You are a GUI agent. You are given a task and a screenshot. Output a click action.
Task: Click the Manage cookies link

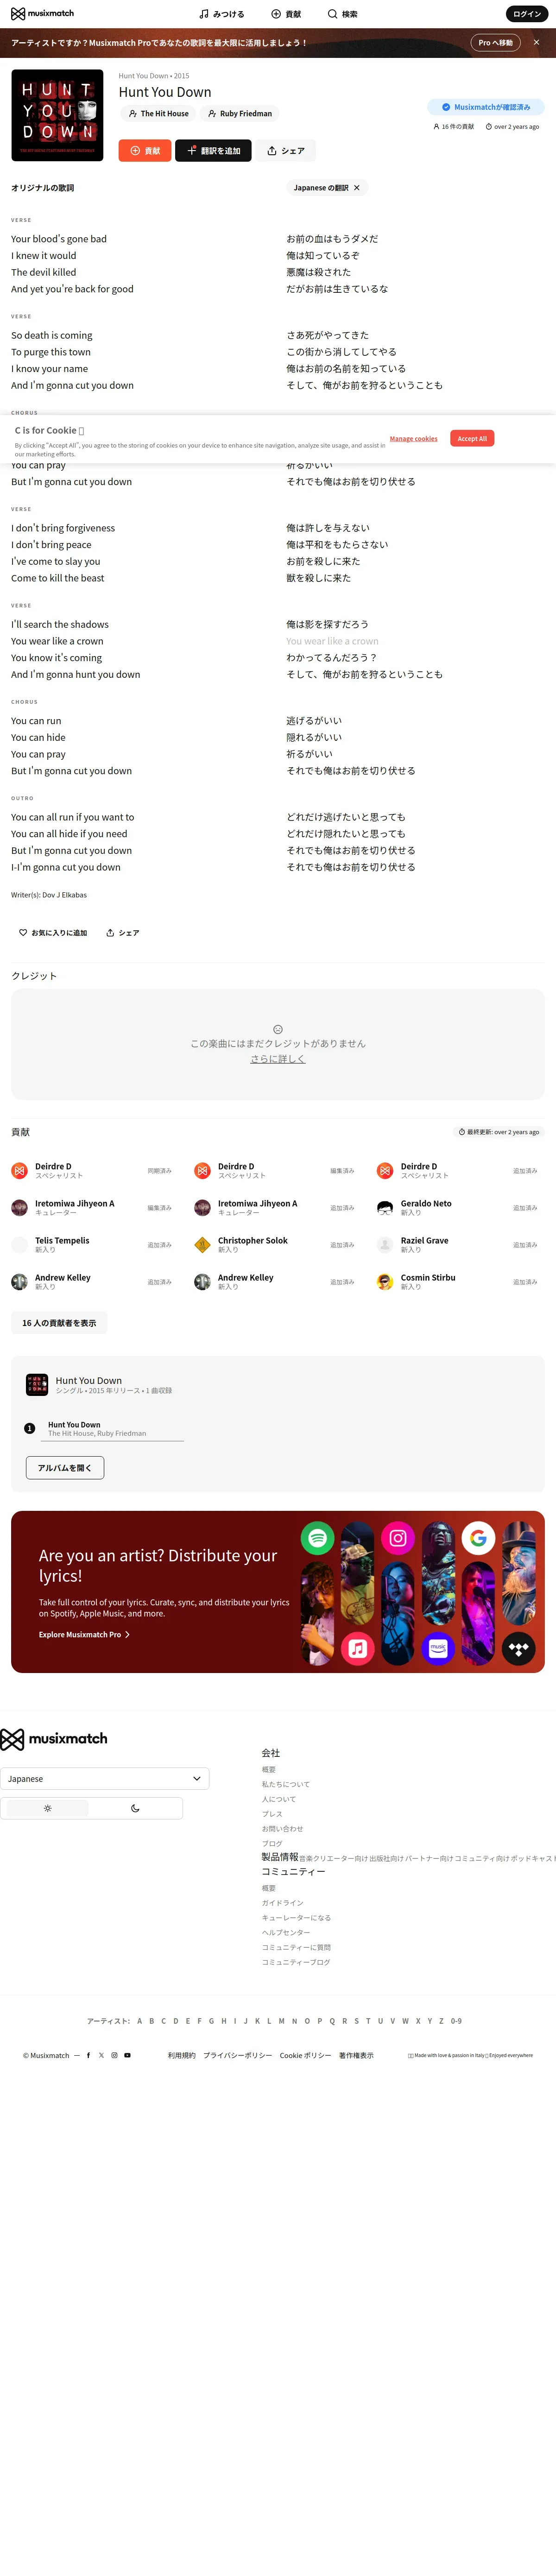coord(413,438)
